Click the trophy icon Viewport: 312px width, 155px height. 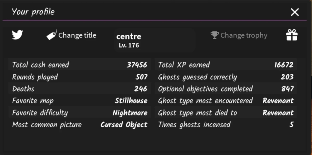click(214, 35)
